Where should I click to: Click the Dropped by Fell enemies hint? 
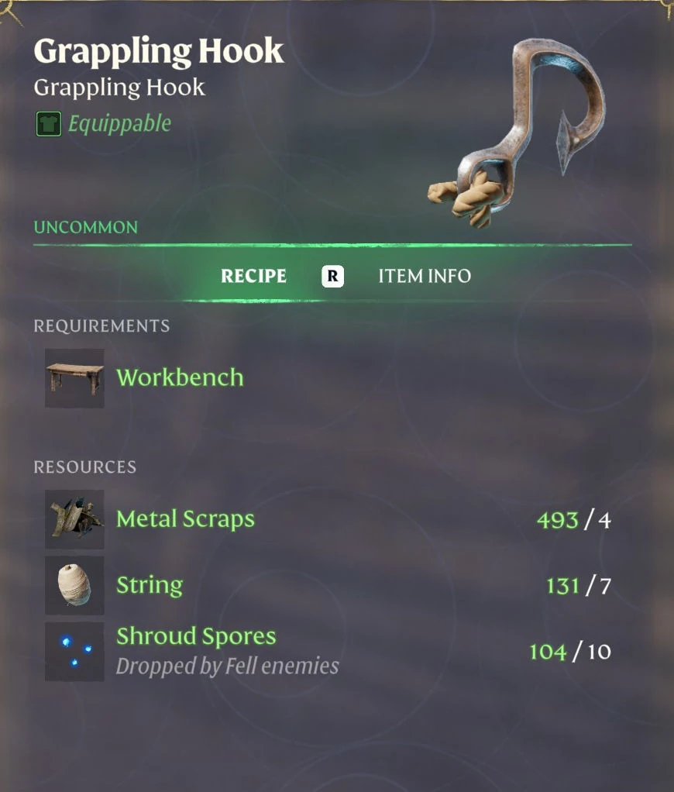(x=227, y=666)
